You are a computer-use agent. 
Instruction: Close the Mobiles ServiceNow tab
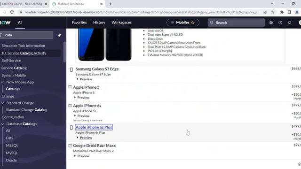click(102, 4)
